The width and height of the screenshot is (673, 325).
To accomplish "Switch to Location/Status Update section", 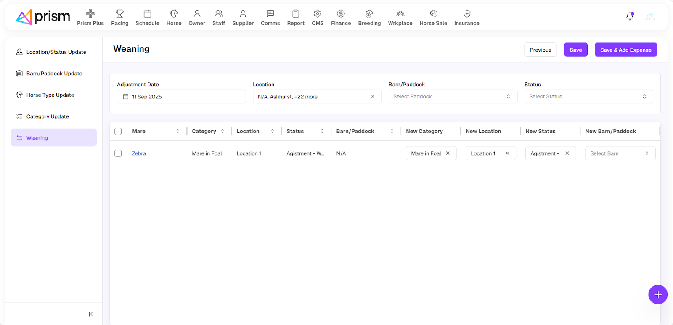I will coord(56,52).
